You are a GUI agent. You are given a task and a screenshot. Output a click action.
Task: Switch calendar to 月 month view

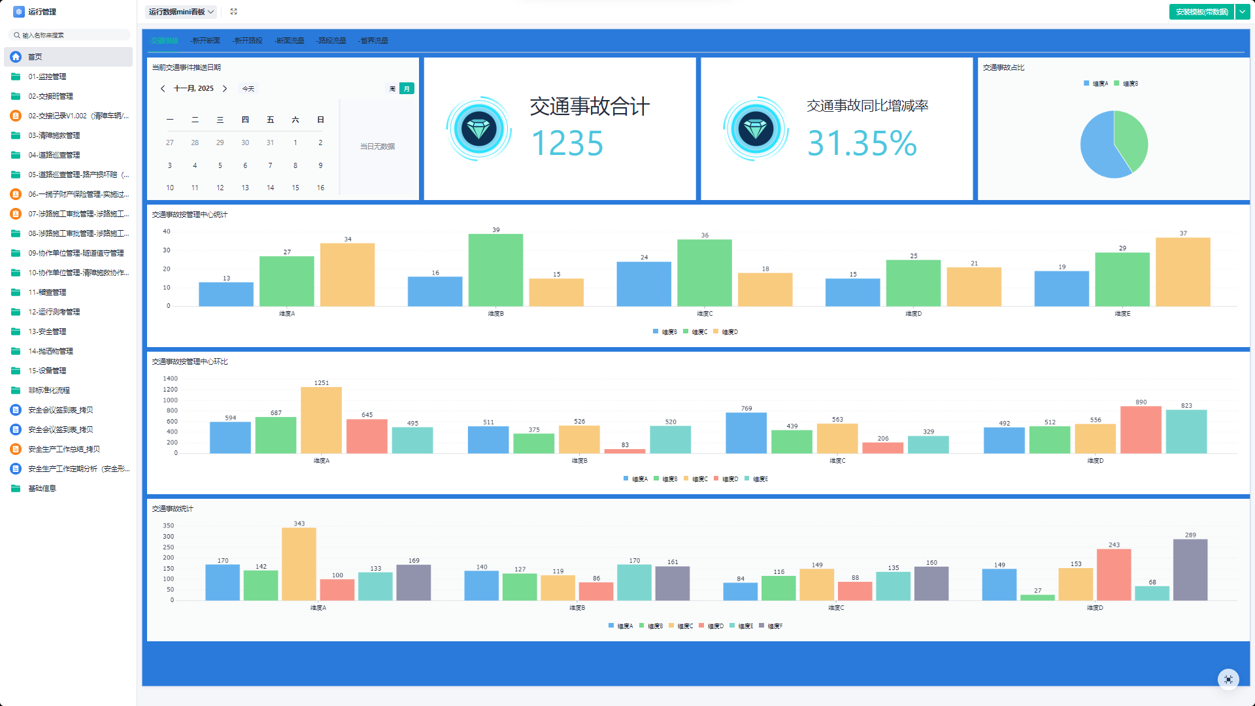click(407, 88)
